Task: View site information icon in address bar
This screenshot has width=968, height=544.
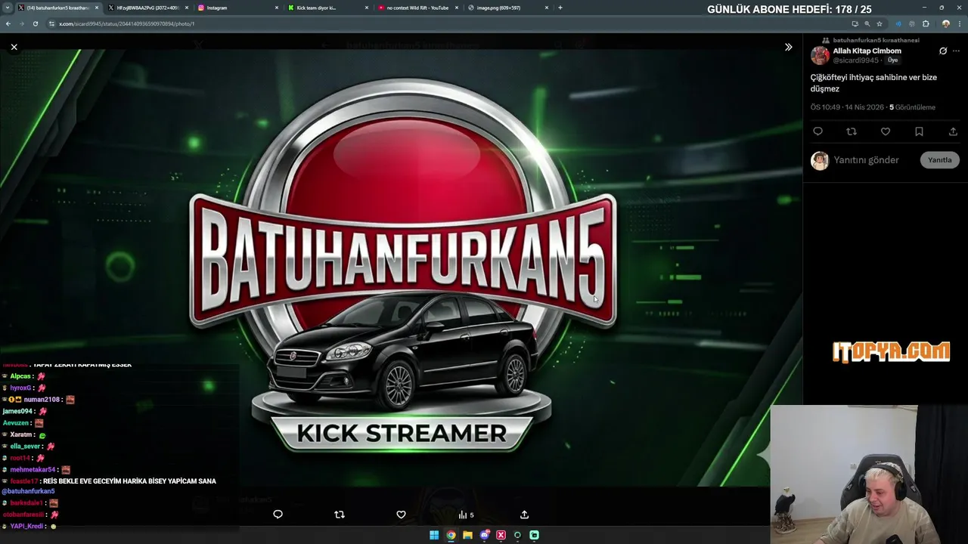Action: (51, 23)
